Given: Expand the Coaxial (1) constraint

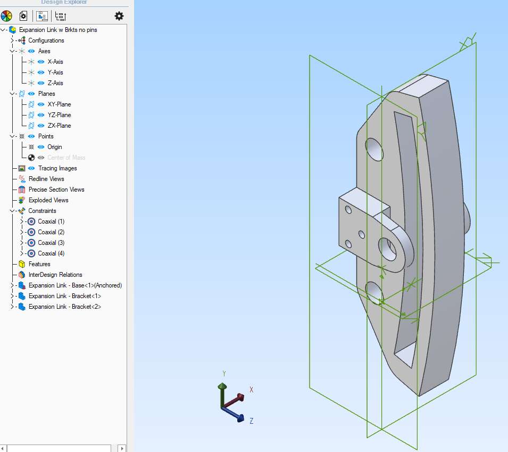Looking at the screenshot, I should [22, 221].
